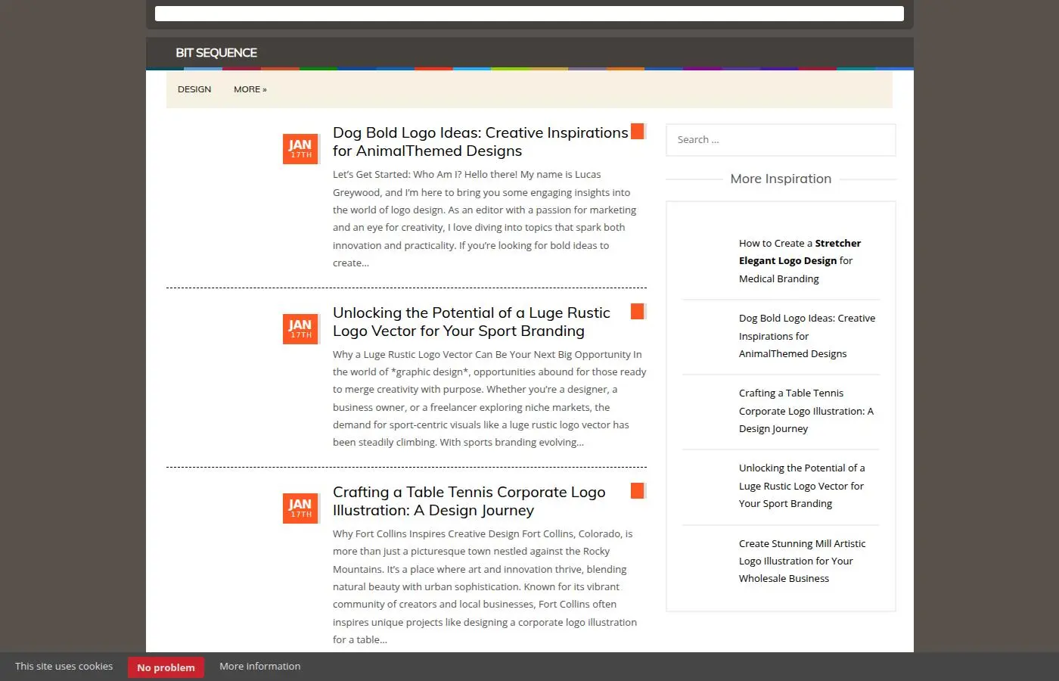The image size is (1059, 681).
Task: Click orange square icon beside Dog Bold Logo post
Action: 638,132
